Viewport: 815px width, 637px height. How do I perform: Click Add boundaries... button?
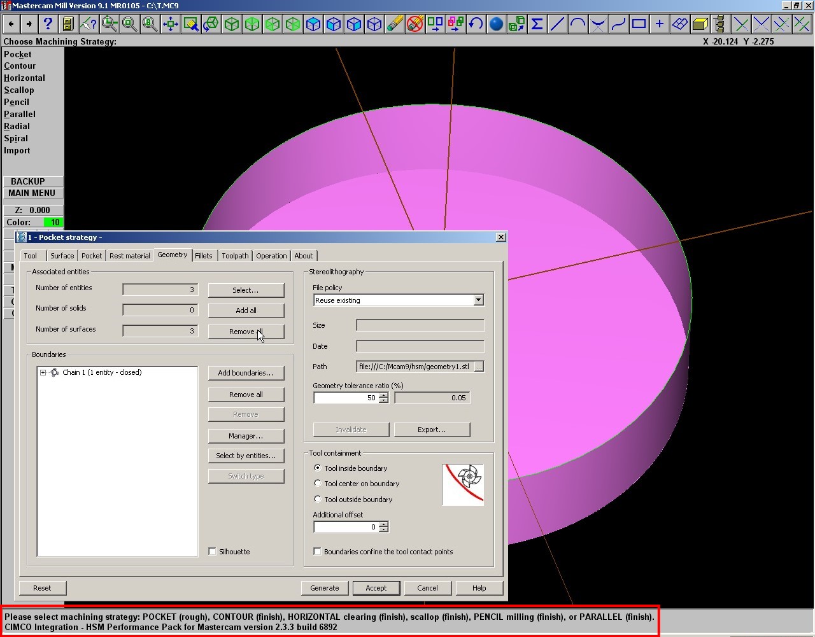[246, 373]
